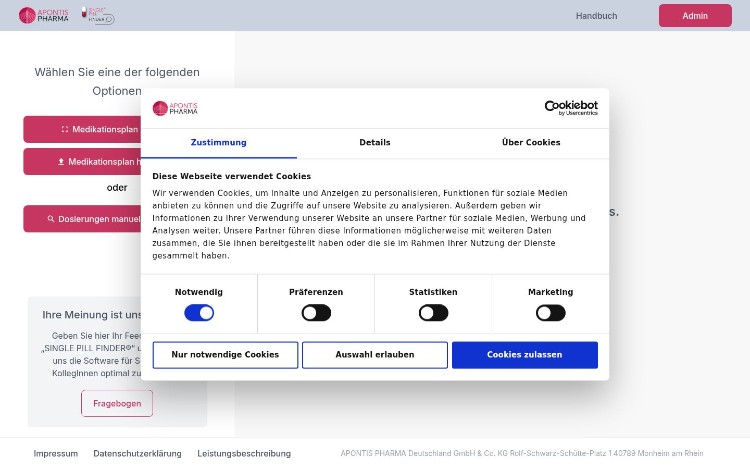Click the search icon on Dosierungen button
Screen dimensions: 750x469
pos(51,219)
